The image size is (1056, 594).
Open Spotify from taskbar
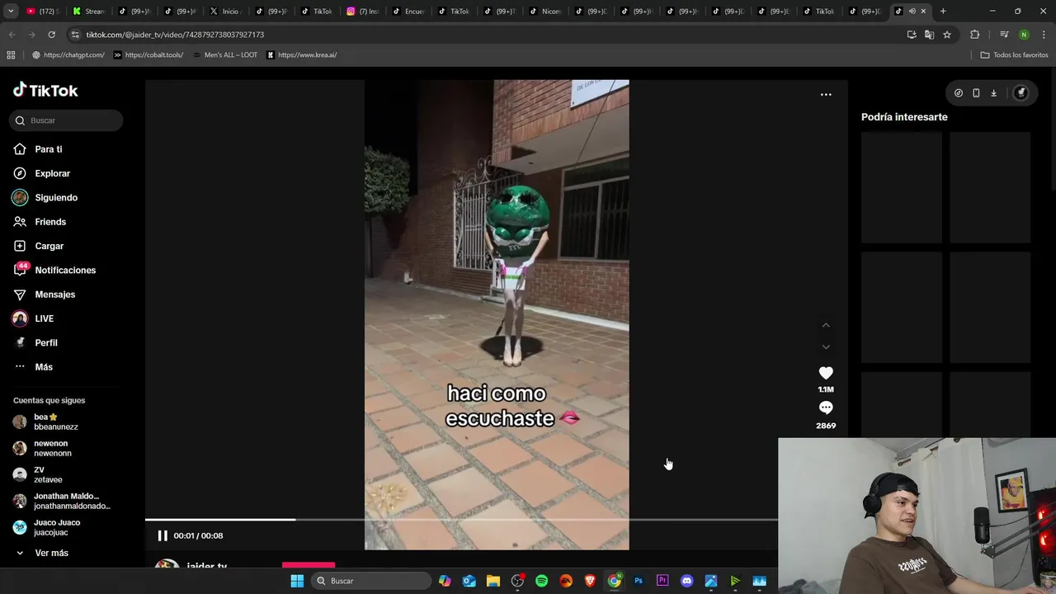tap(541, 581)
